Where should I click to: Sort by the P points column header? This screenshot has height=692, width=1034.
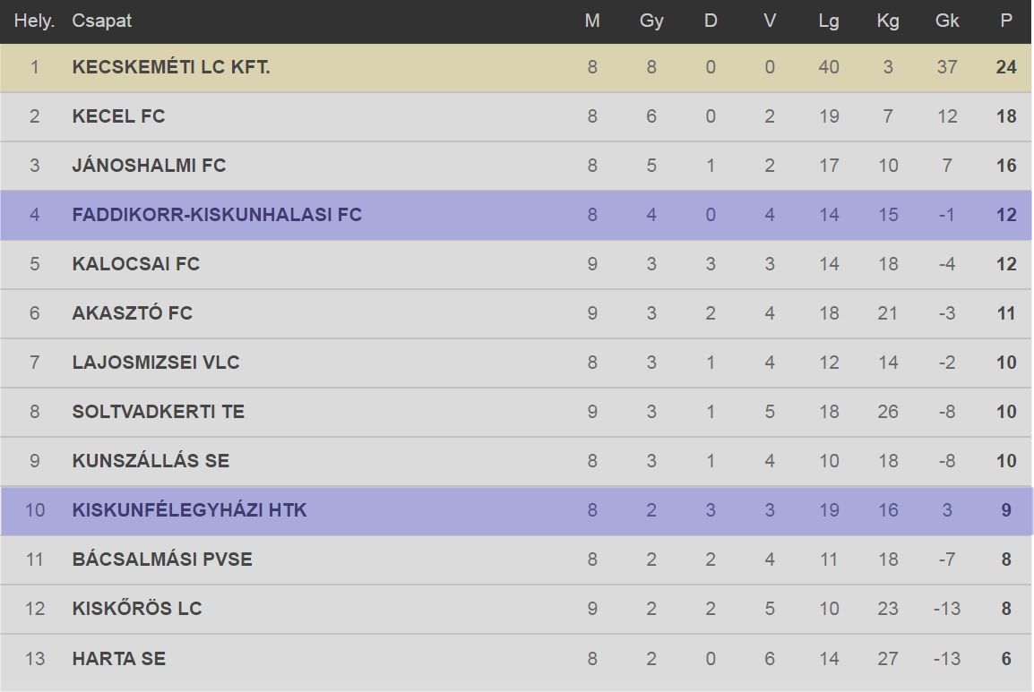click(x=1006, y=21)
